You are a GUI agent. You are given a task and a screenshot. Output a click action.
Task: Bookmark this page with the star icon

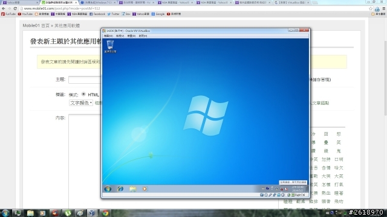[x=371, y=8]
